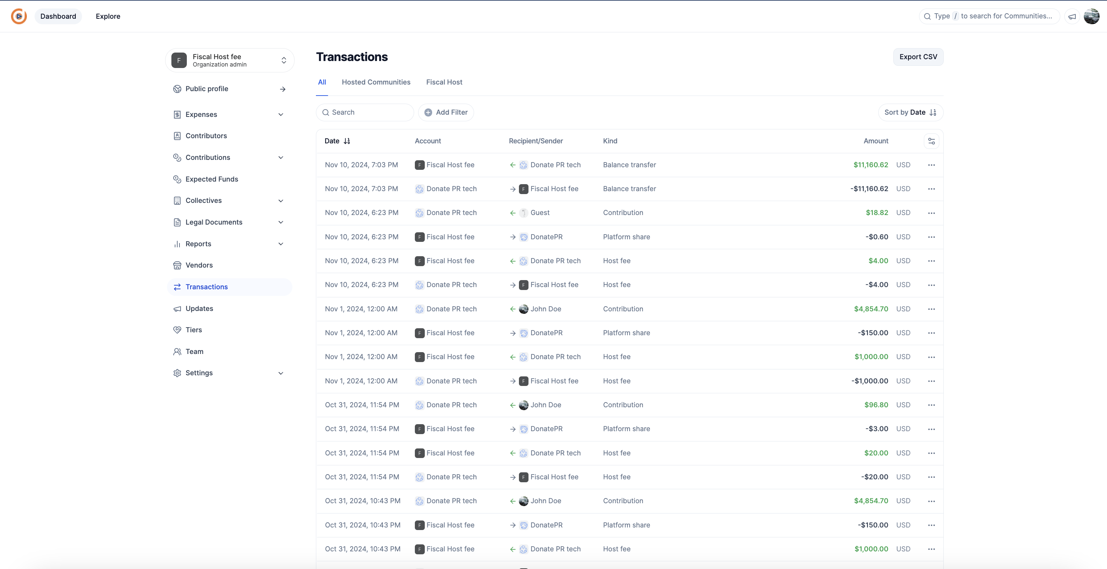Open table column settings icon
The height and width of the screenshot is (569, 1107).
click(931, 141)
